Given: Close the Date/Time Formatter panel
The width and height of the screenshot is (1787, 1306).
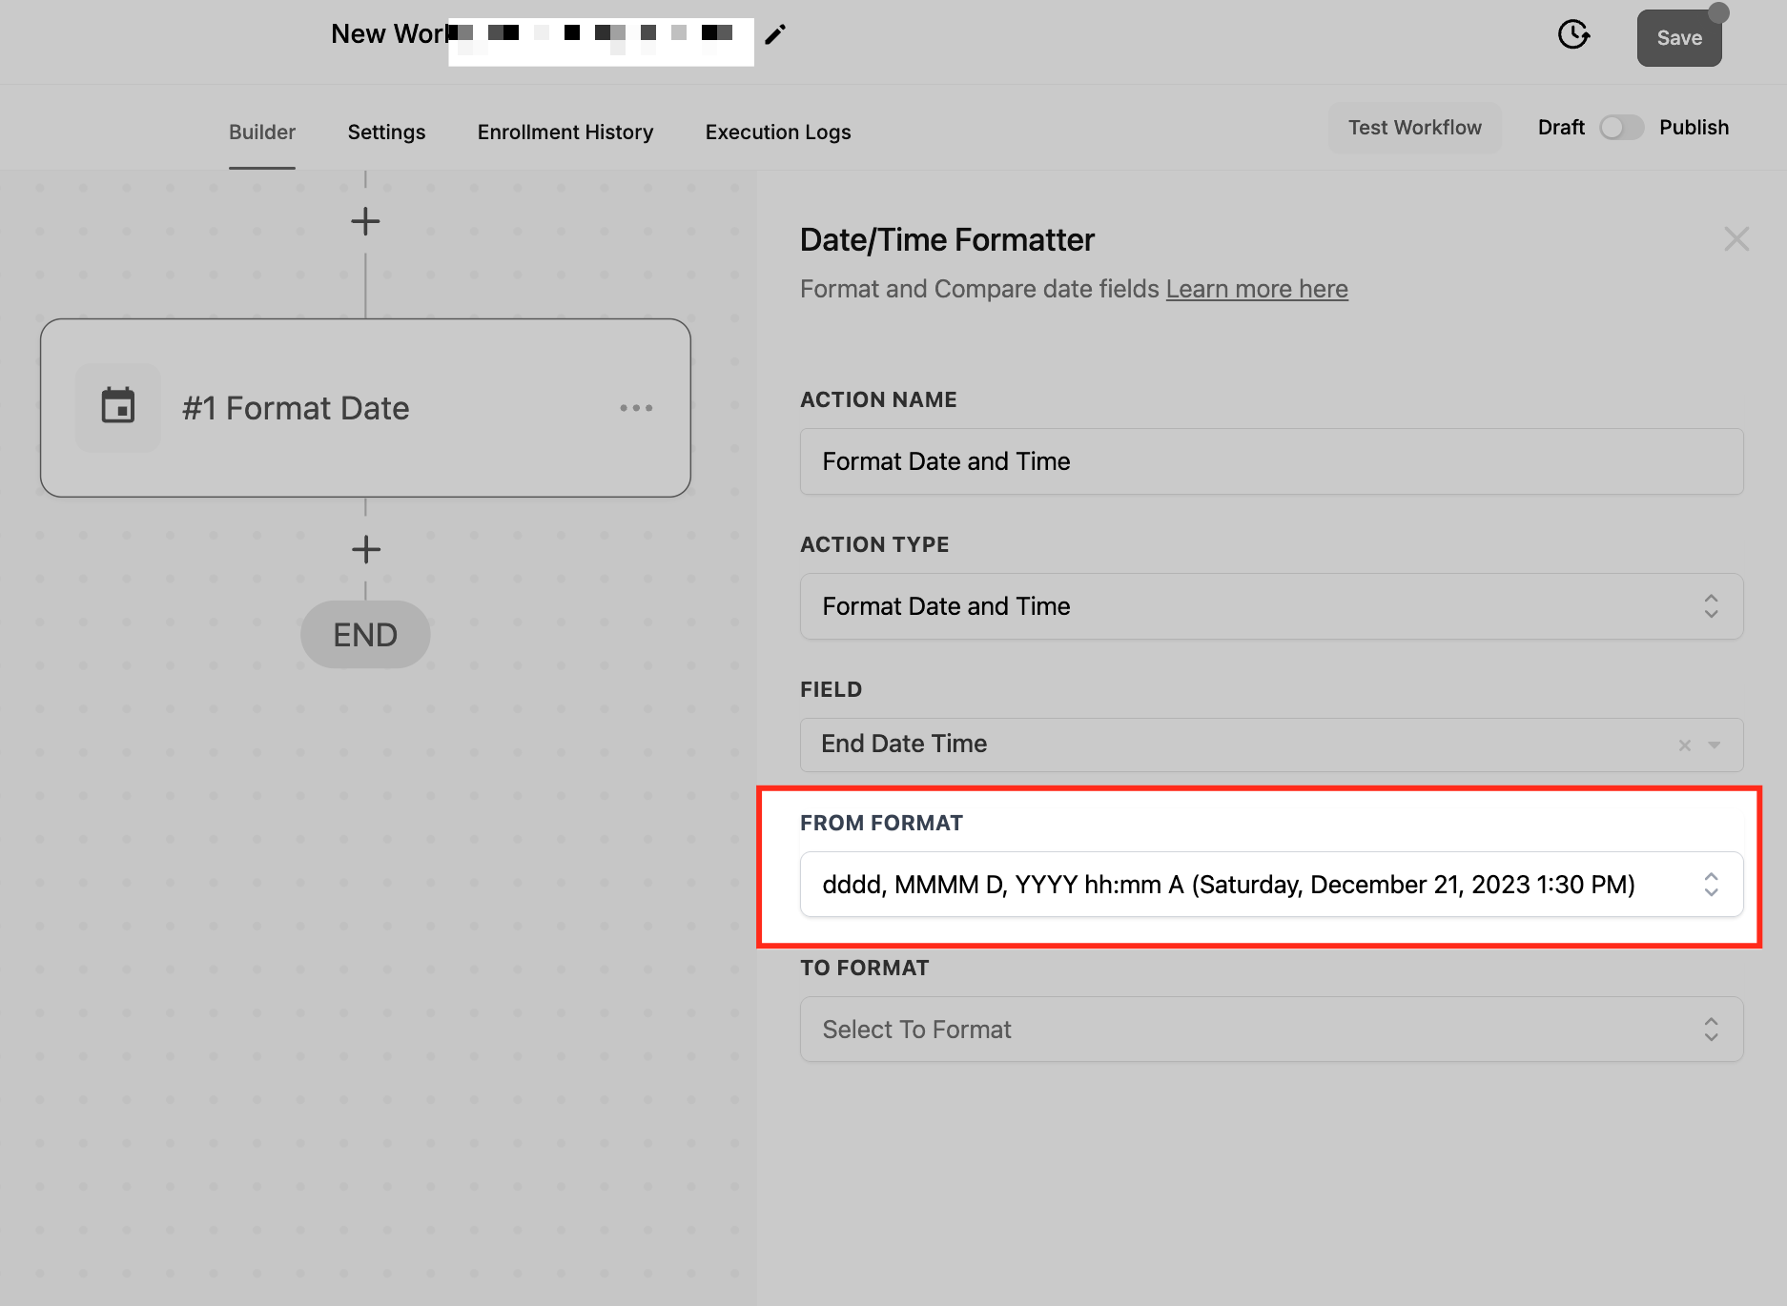Looking at the screenshot, I should (x=1736, y=239).
